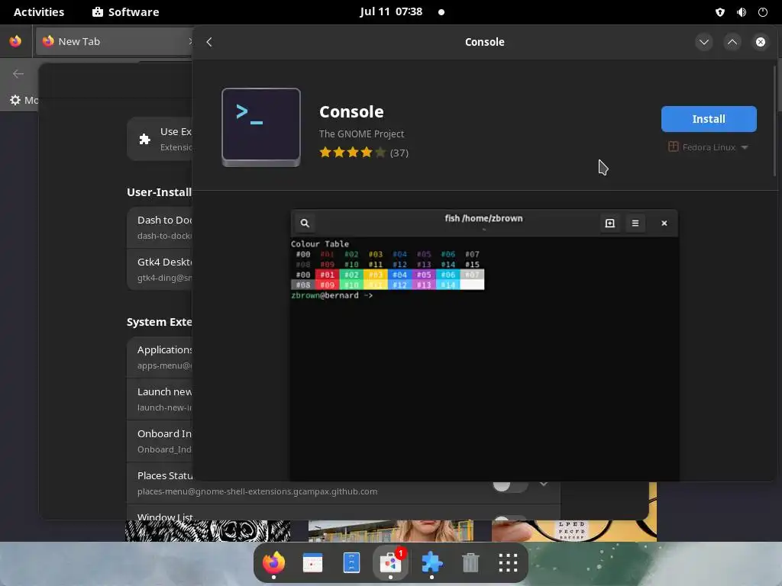Open the Fedora Linux source dropdown
This screenshot has height=586, width=782.
tap(709, 147)
